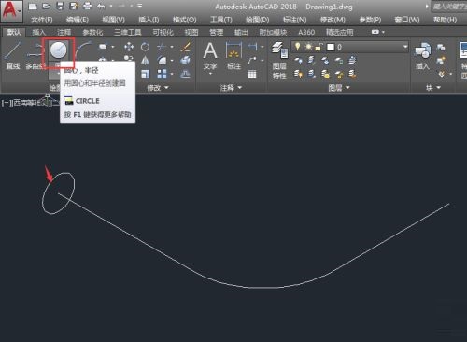This screenshot has width=467, height=342.
Task: Switch to the 参数化 ribbon tab
Action: click(x=92, y=33)
